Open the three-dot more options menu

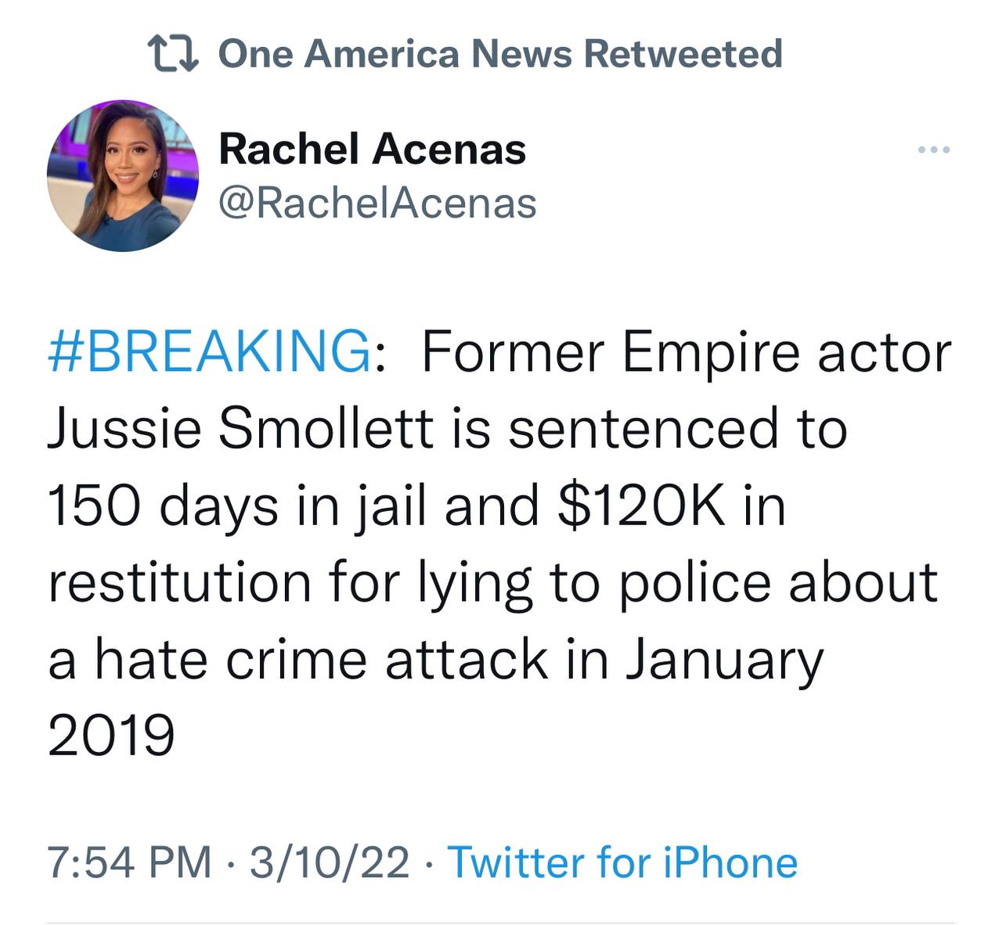935,149
